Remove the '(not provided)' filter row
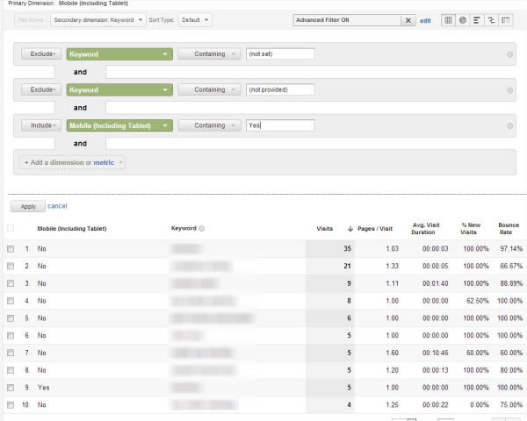Viewport: 527px width, 421px height. pyautogui.click(x=510, y=89)
